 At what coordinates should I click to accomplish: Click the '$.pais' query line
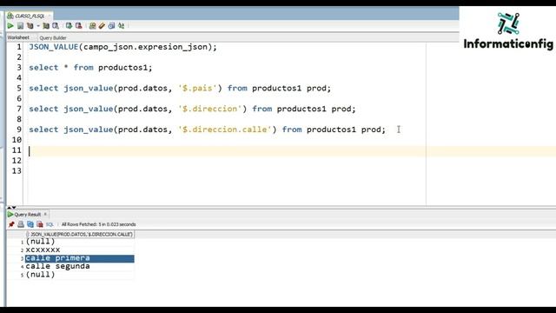[180, 88]
